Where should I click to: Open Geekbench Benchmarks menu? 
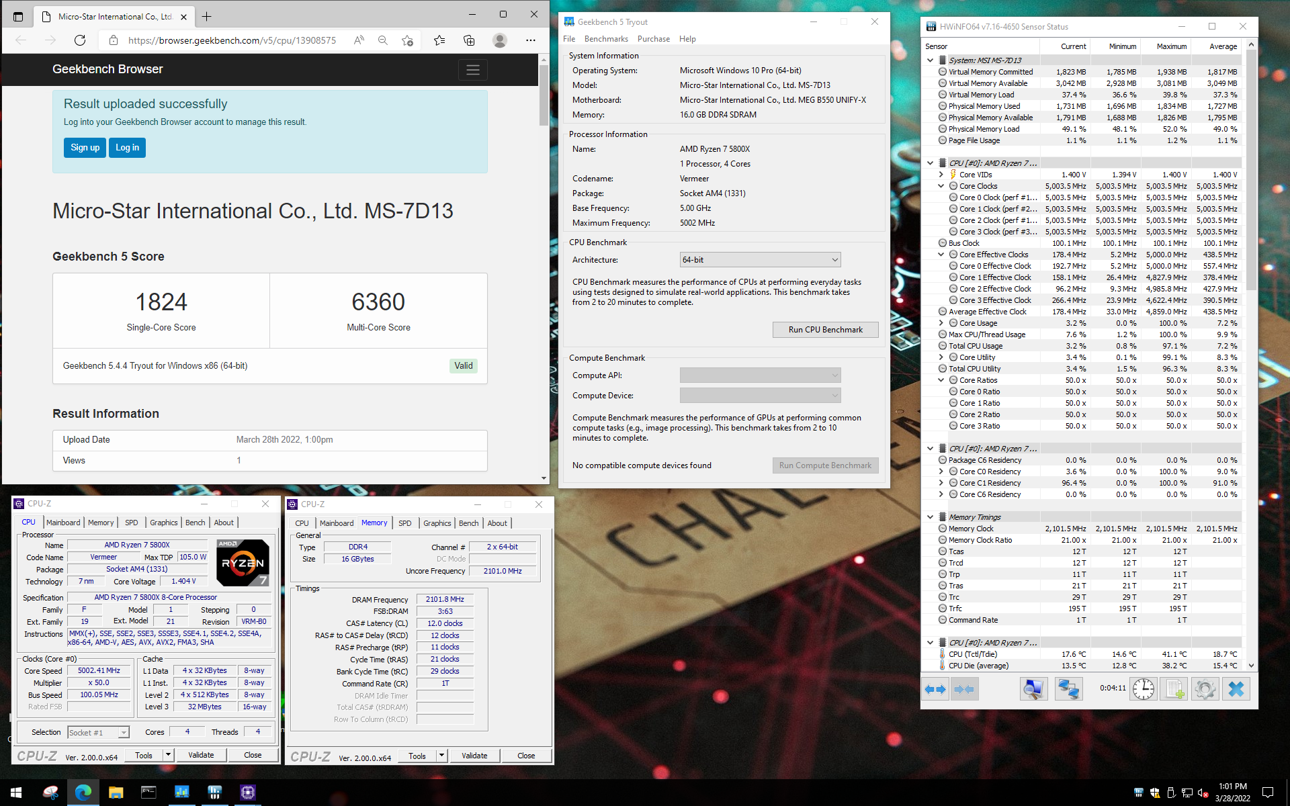pos(606,39)
